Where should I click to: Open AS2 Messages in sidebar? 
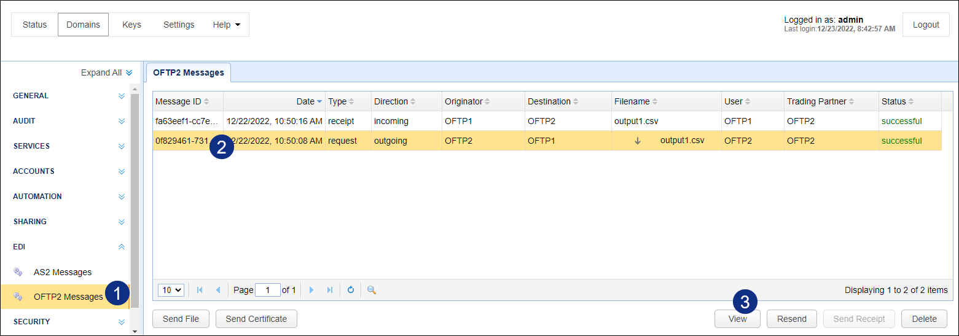[x=63, y=272]
